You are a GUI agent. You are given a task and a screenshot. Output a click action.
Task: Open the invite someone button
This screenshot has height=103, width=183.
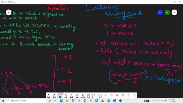pyautogui.click(x=160, y=12)
